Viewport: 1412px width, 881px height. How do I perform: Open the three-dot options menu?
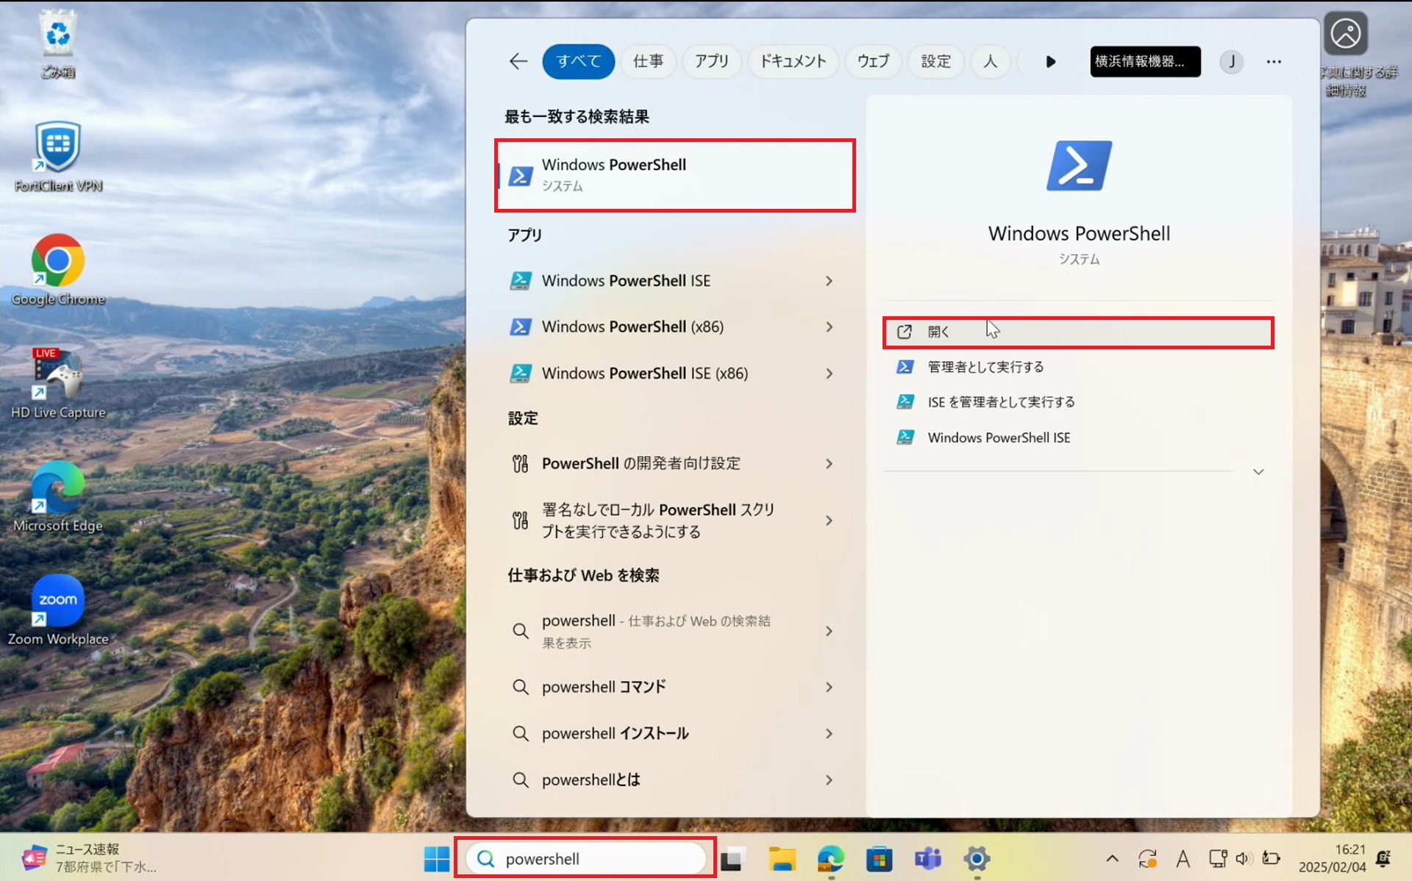tap(1274, 61)
